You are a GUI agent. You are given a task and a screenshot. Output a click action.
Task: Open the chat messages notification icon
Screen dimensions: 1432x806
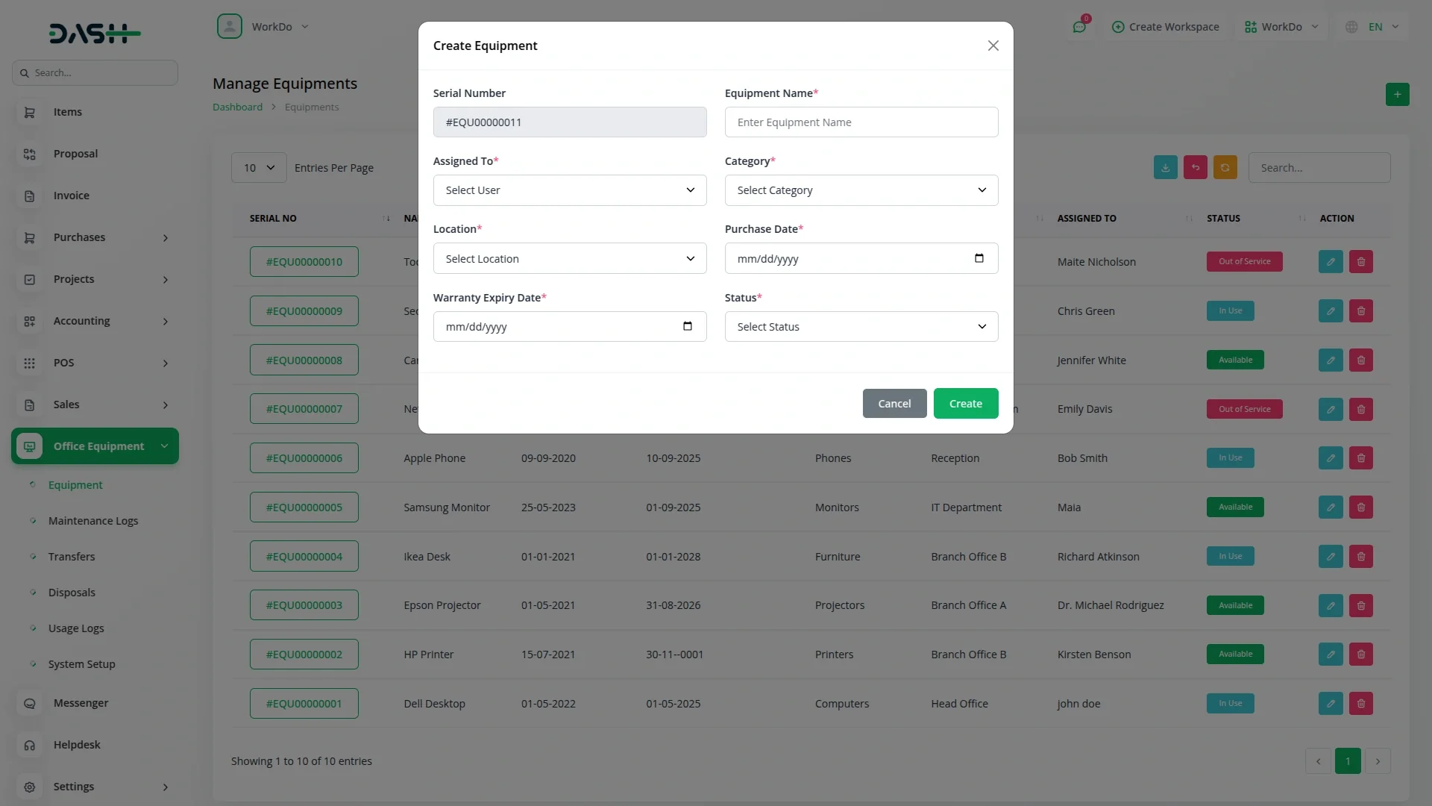tap(1078, 27)
